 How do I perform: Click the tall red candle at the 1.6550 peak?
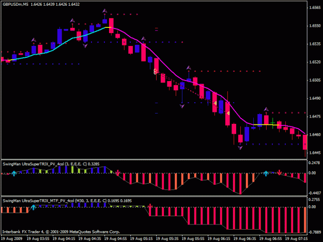pos(111,25)
